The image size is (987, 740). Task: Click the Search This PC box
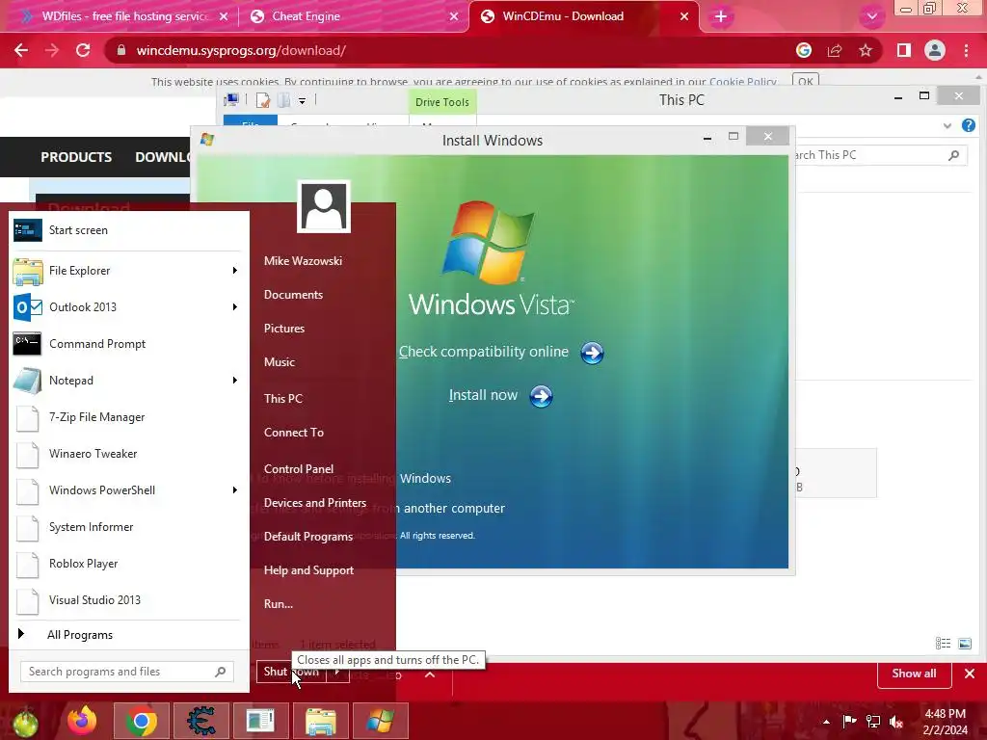tap(878, 155)
